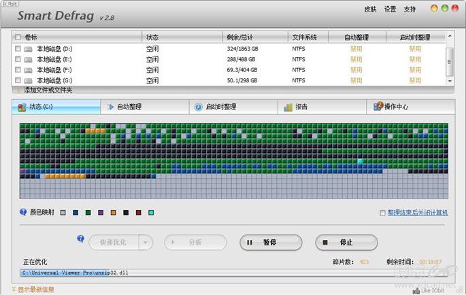This screenshot has height=295, width=466.
Task: Click the 显示最新信息 chevron icon
Action: [x=14, y=289]
